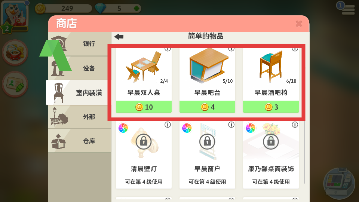Open info for 早晨吧台
359x202 pixels.
point(231,49)
